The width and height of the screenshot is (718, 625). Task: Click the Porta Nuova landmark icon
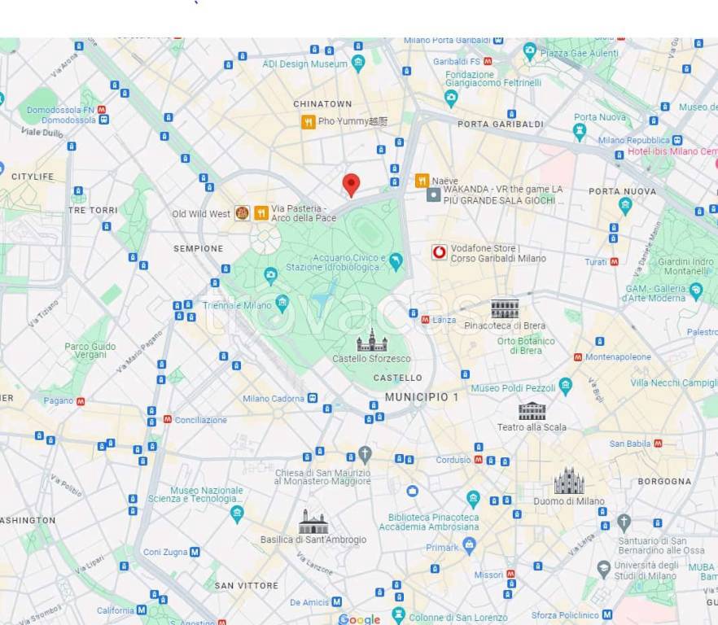coord(580,132)
